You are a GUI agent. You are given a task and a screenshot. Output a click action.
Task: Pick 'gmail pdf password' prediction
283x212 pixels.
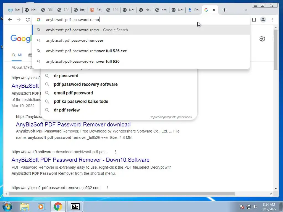[119, 93]
